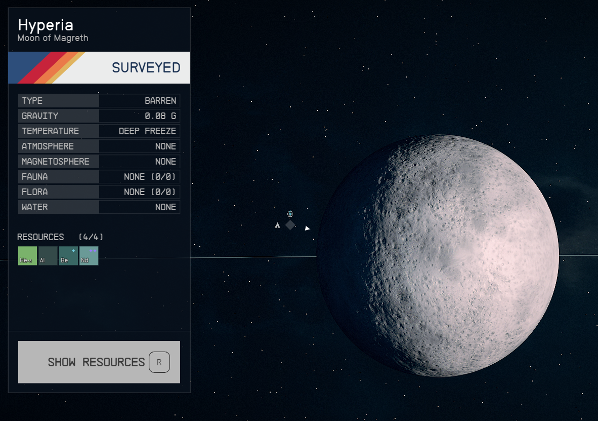Select the Atmosphere None row

click(99, 146)
